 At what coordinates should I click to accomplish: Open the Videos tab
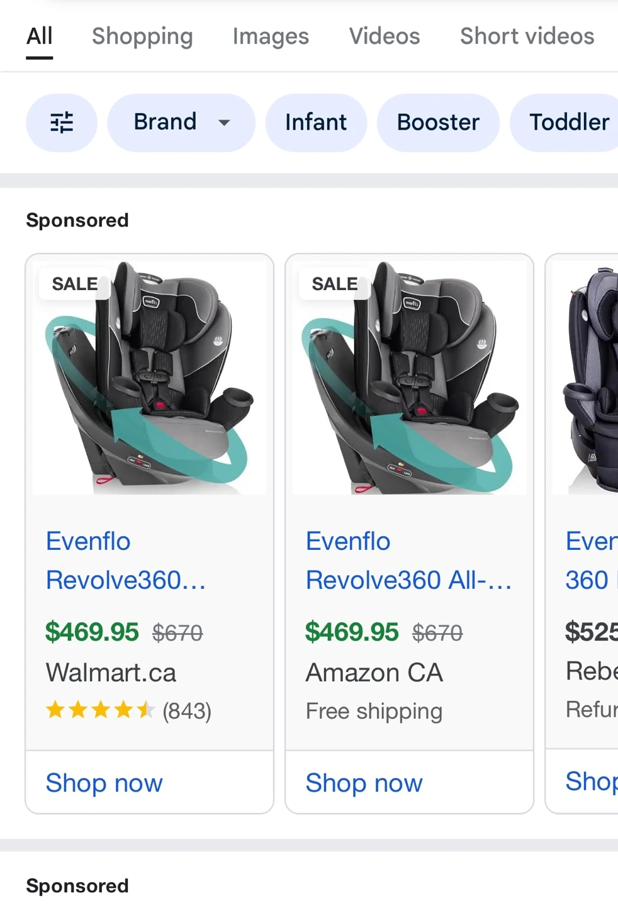[x=385, y=36]
